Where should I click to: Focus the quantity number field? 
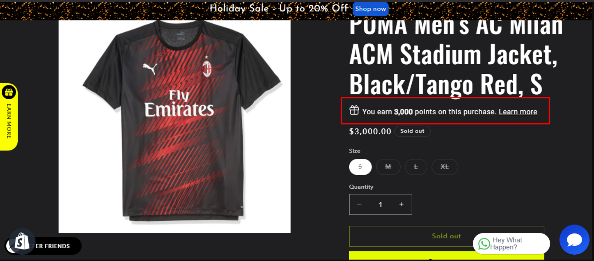pos(380,204)
